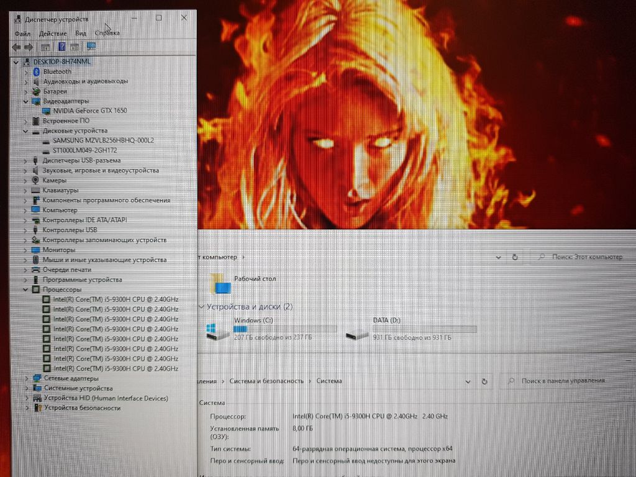Open the Рабочий стол folder icon
Image resolution: width=636 pixels, height=477 pixels.
tap(220, 283)
